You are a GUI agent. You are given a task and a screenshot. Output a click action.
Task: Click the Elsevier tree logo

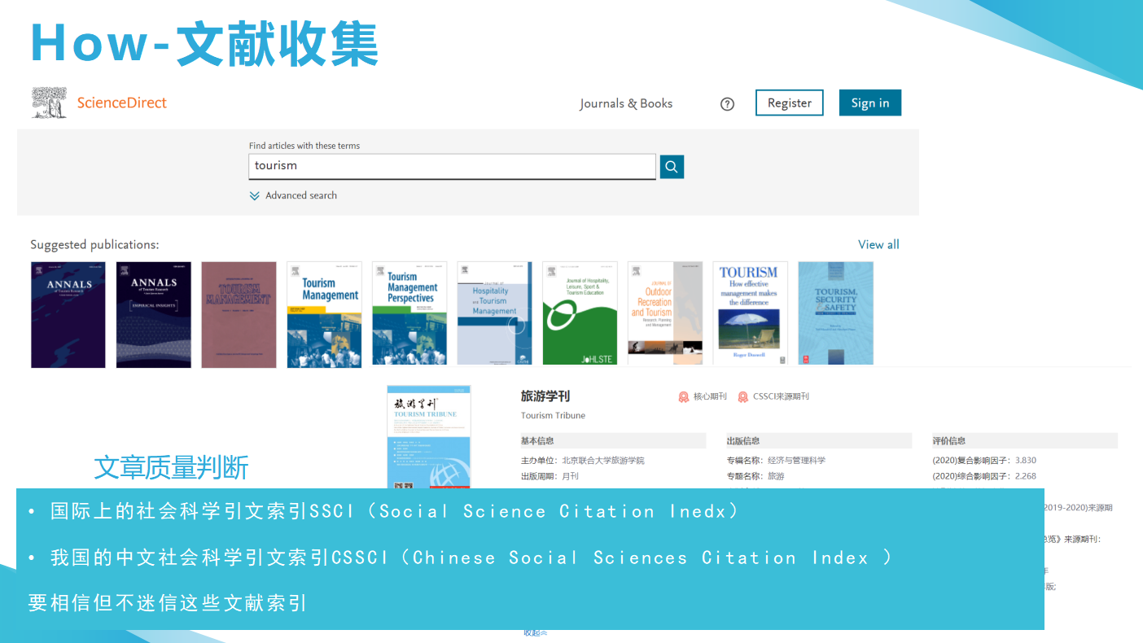50,103
